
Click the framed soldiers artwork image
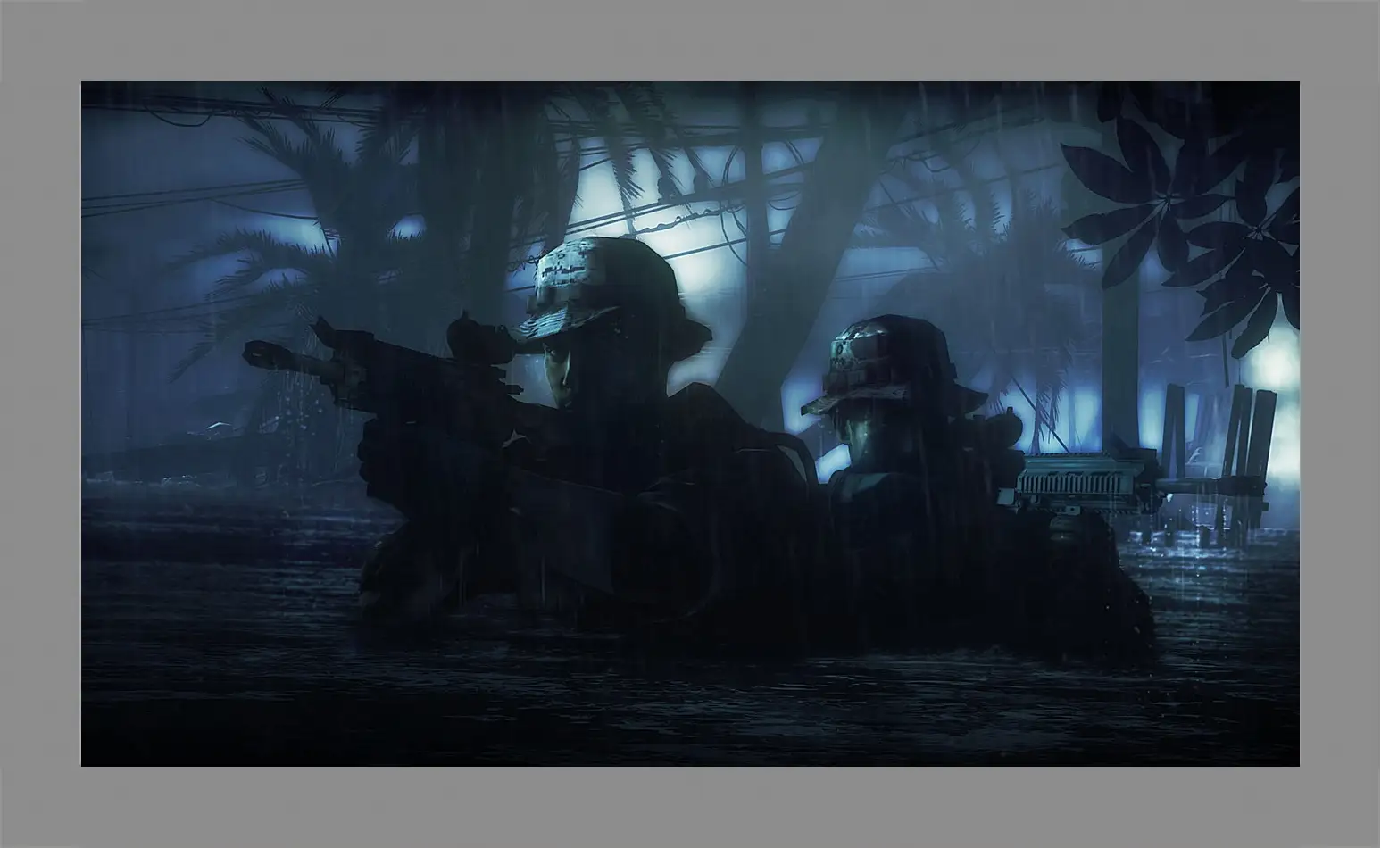click(690, 424)
